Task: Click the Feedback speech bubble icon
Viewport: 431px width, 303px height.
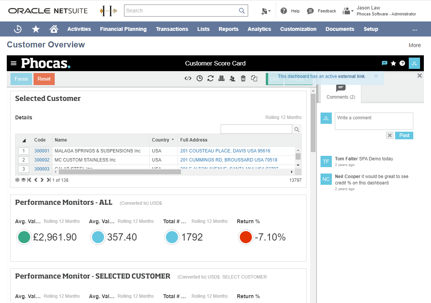Action: pyautogui.click(x=310, y=11)
